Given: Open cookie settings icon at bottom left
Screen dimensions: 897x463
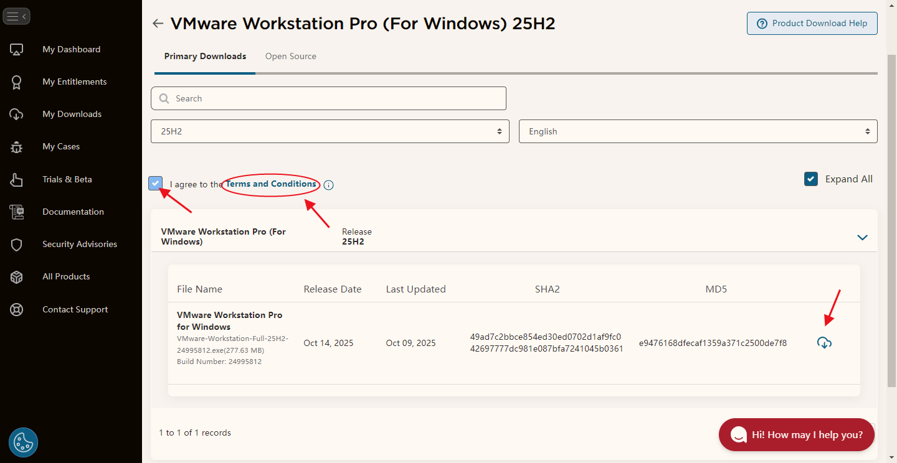Looking at the screenshot, I should [x=24, y=442].
